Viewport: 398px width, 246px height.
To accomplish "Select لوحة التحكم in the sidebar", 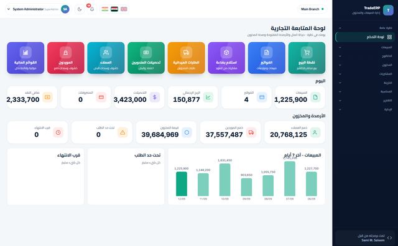I will click(365, 37).
